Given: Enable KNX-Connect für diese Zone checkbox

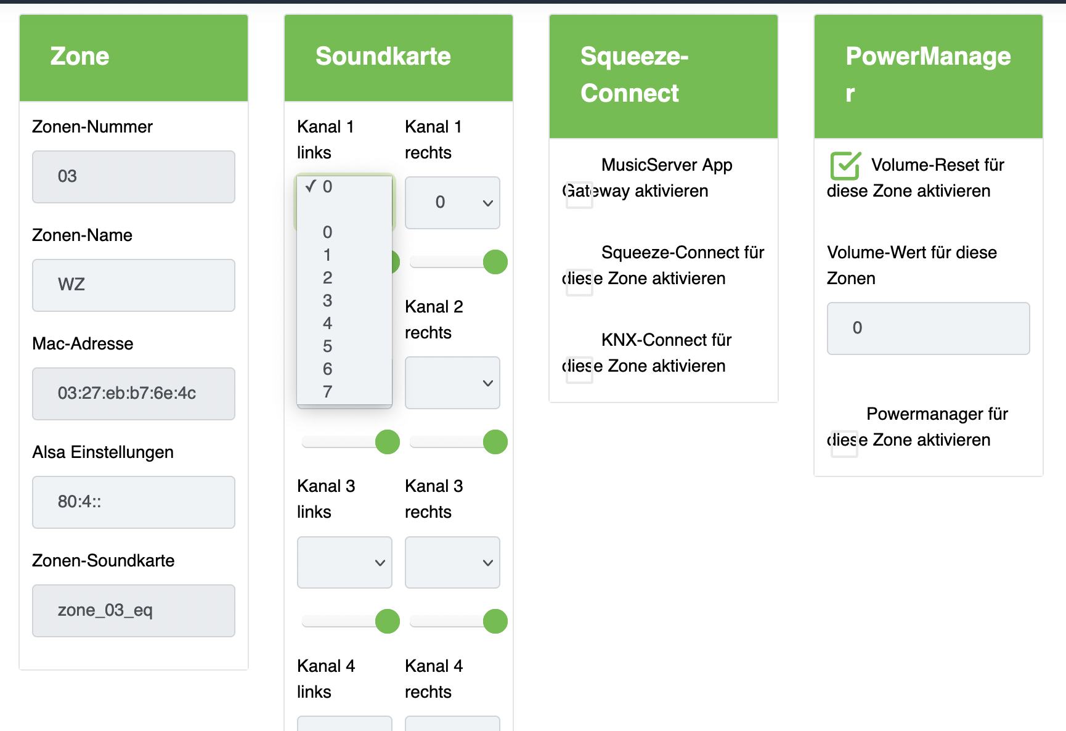Looking at the screenshot, I should click(x=579, y=370).
